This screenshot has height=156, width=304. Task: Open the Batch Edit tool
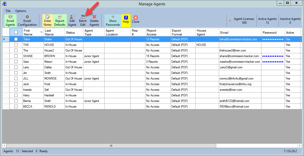[x=83, y=20]
